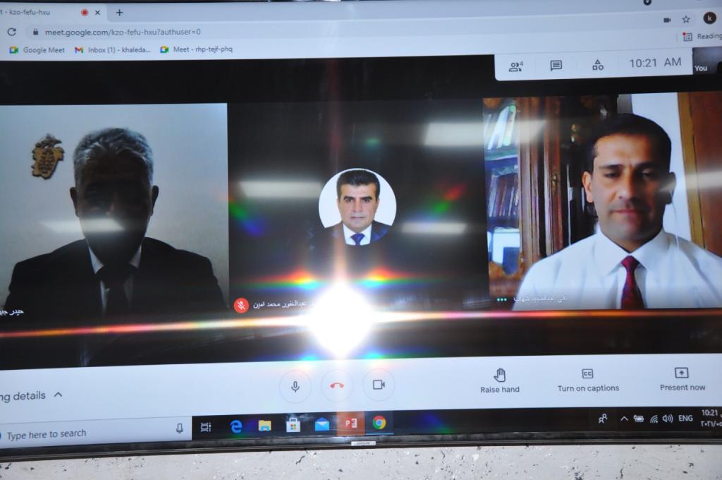This screenshot has width=722, height=480.
Task: Open a new Chrome tab
Action: pos(119,13)
